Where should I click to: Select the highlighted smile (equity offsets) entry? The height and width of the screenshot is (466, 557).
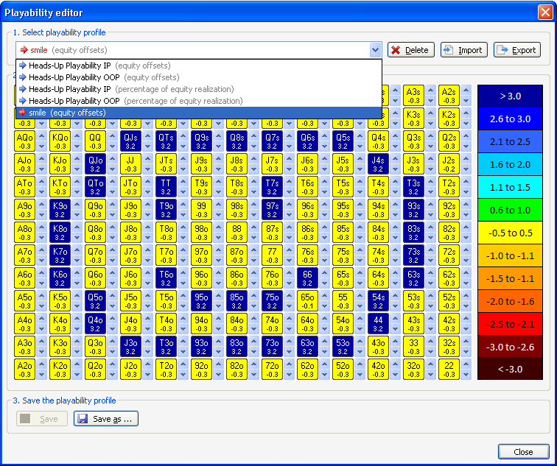coord(199,113)
